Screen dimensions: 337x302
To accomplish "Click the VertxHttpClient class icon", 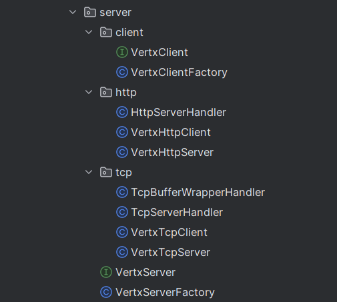I will point(122,132).
